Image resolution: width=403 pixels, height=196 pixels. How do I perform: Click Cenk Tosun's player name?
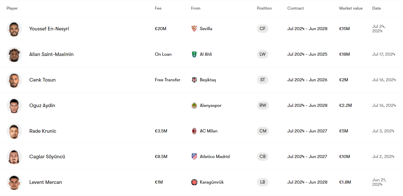coord(42,80)
